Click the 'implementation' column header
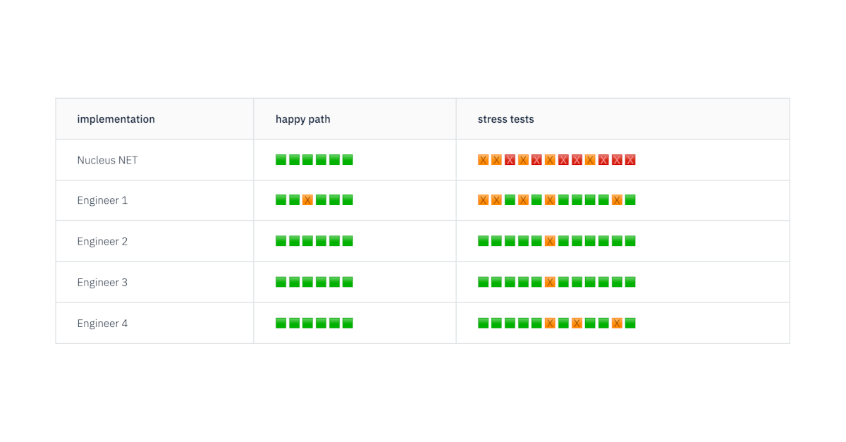Image resolution: width=846 pixels, height=442 pixels. click(x=116, y=119)
